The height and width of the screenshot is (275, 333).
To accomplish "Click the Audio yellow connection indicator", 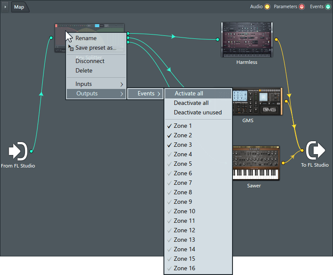I will coord(267,7).
